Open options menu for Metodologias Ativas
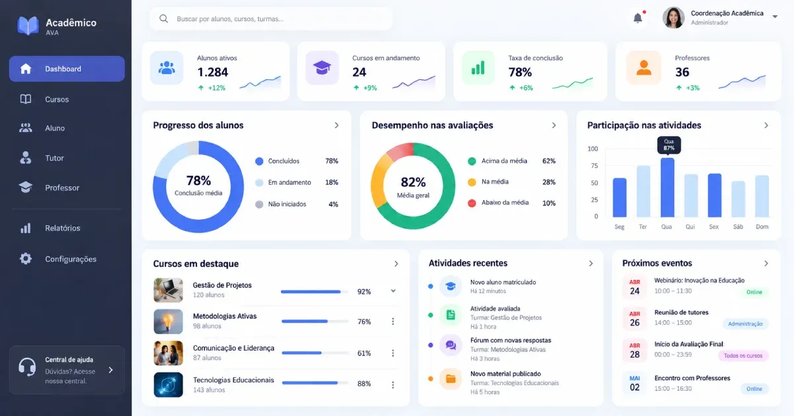The image size is (794, 416). (x=393, y=322)
